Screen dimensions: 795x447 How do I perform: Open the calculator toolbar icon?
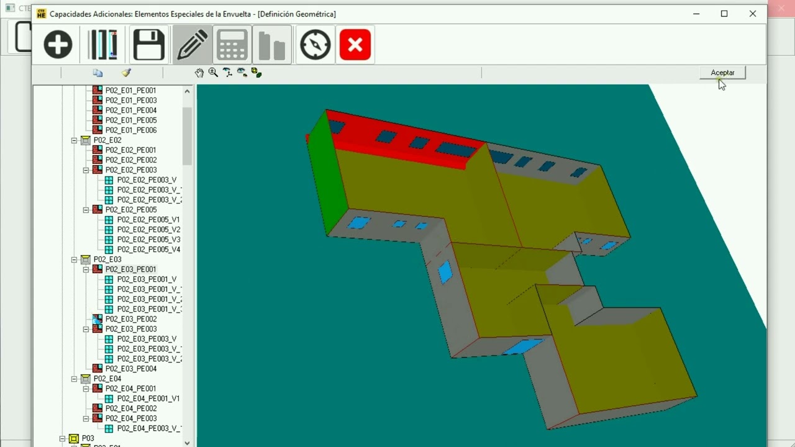[232, 45]
